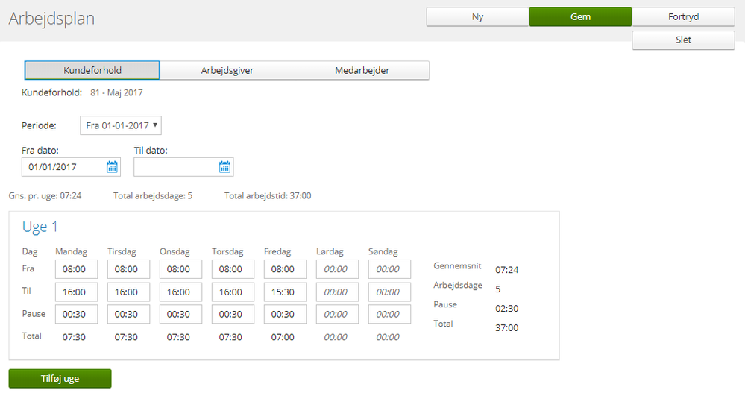Screen dimensions: 745x396
Task: Edit Fredag Til field showing 15:30
Action: click(285, 292)
